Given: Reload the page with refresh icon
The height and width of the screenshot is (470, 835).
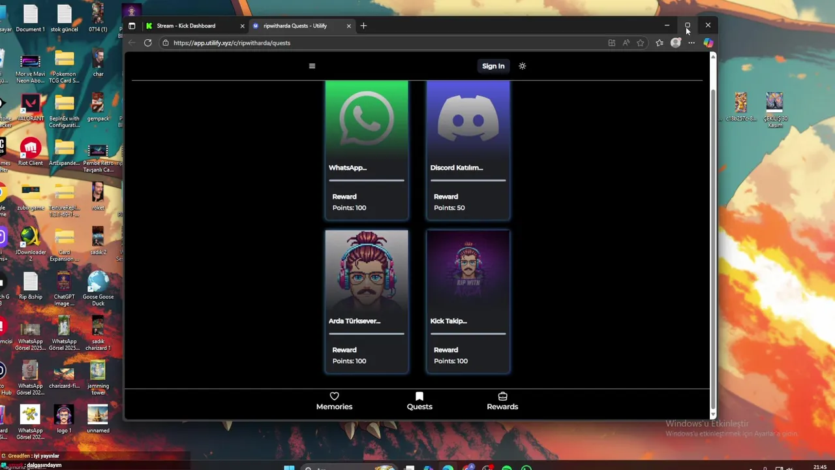Looking at the screenshot, I should tap(148, 43).
